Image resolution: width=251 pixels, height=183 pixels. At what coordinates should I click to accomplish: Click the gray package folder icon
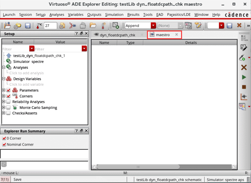coord(83,25)
